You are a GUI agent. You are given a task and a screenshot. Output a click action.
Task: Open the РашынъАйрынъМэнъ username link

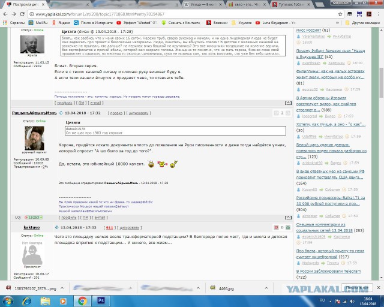pos(34,113)
